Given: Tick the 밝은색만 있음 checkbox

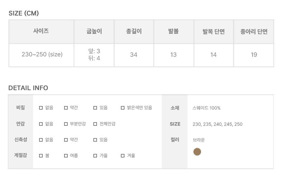Looking at the screenshot, I should pyautogui.click(x=123, y=108).
